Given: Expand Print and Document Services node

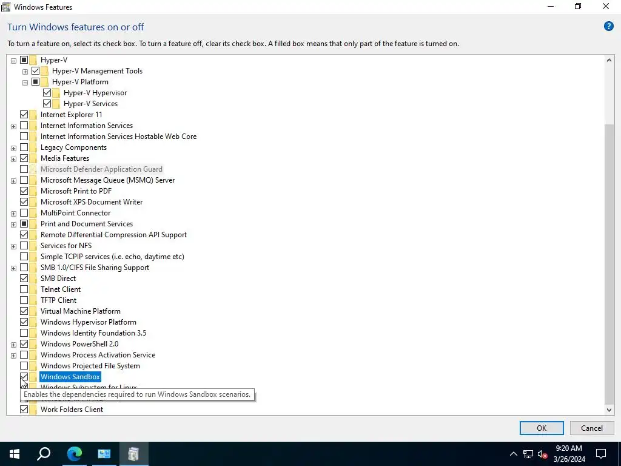Looking at the screenshot, I should click(x=13, y=225).
